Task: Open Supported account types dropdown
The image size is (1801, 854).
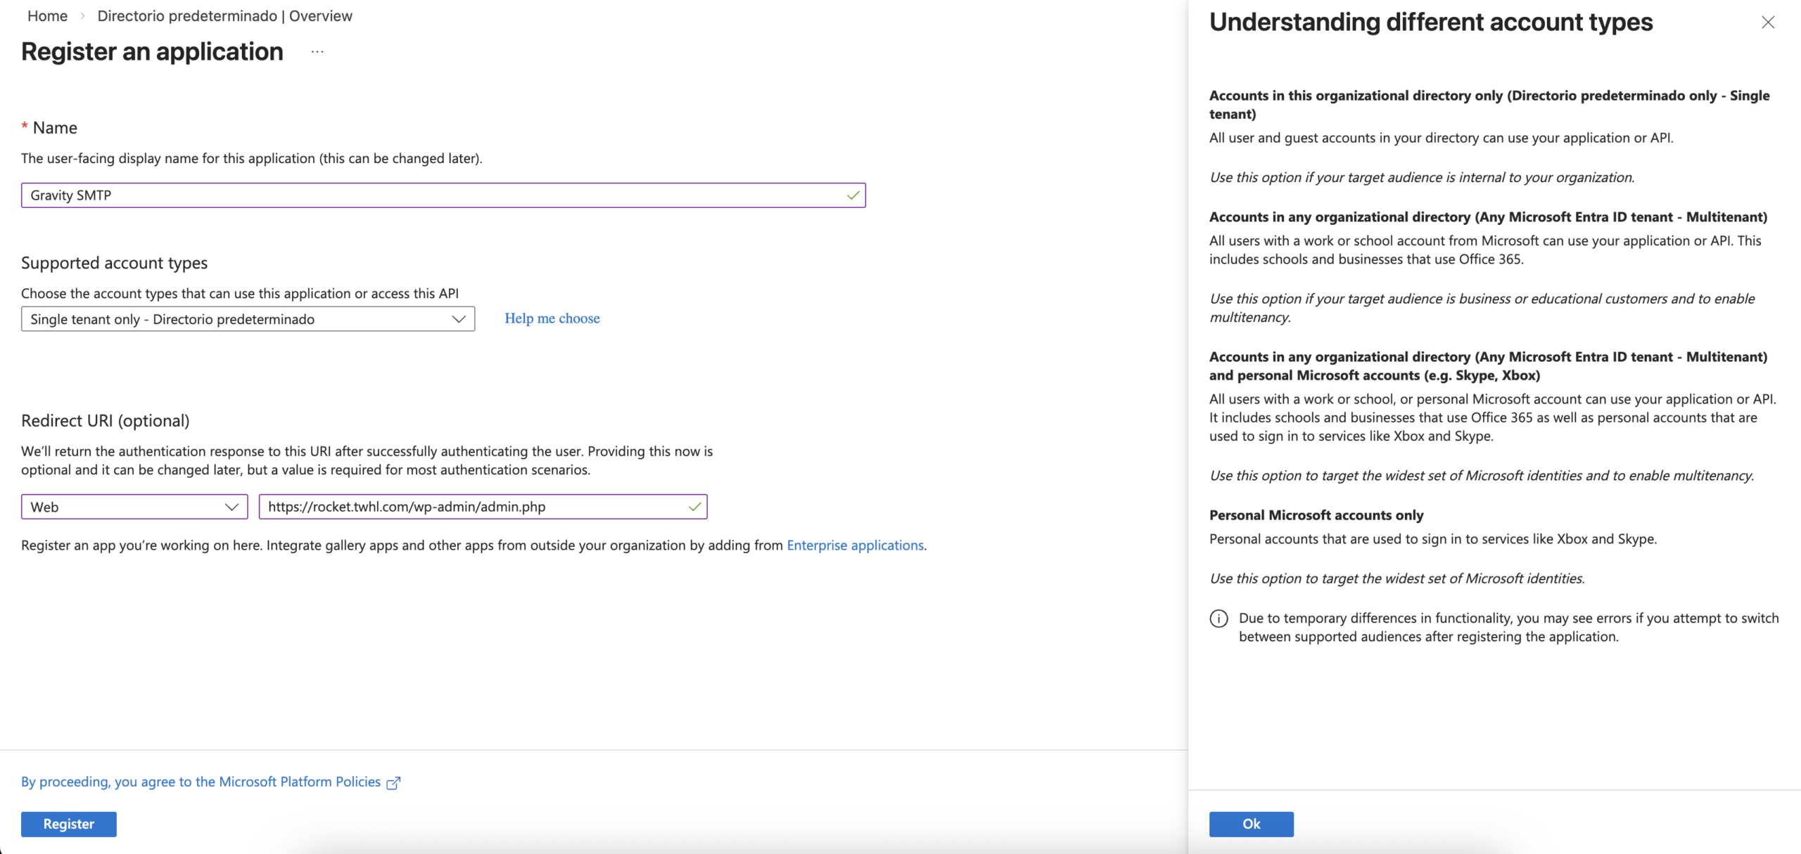Action: point(239,319)
